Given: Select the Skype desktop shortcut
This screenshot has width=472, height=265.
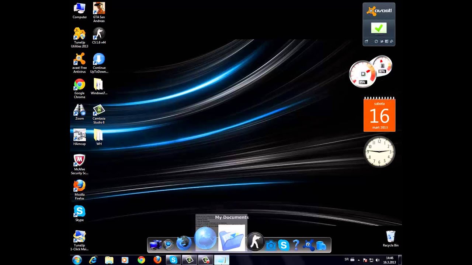Looking at the screenshot, I should [80, 213].
